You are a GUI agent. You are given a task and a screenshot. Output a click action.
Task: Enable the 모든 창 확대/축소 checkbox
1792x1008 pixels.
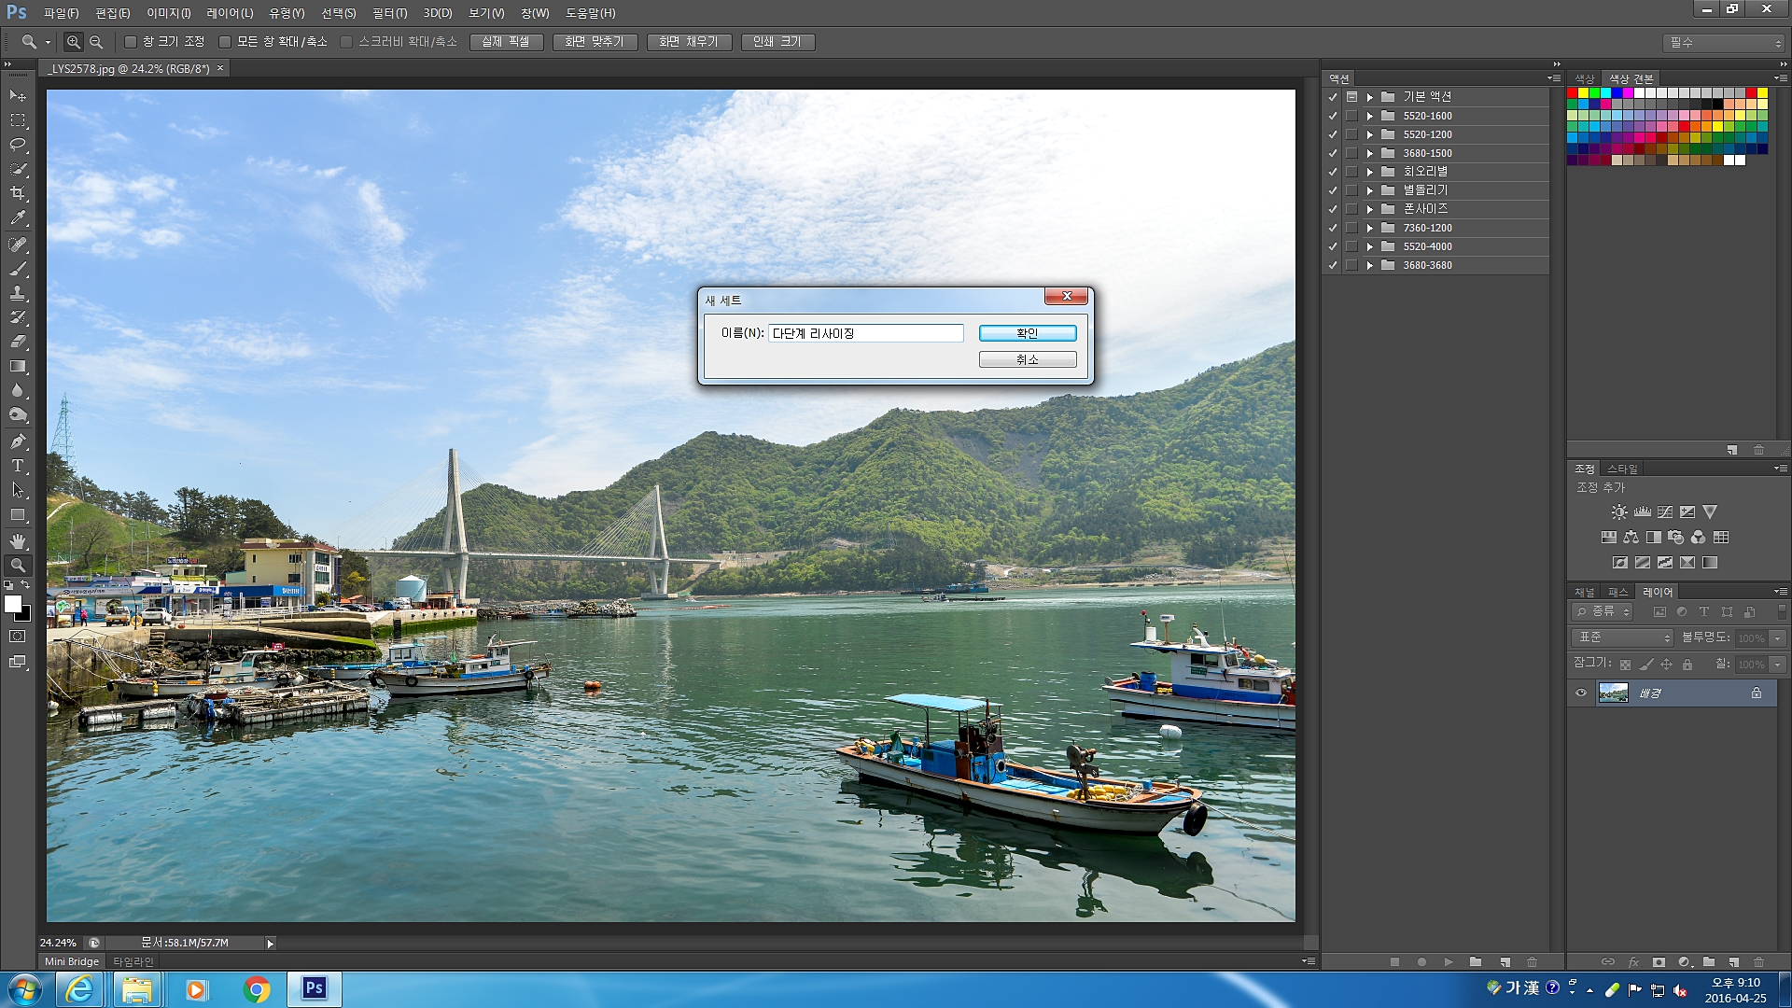(x=225, y=42)
